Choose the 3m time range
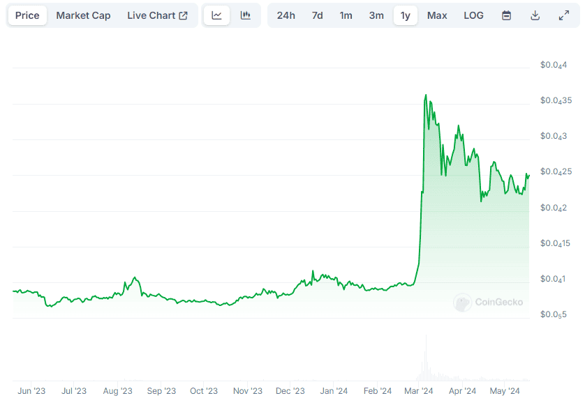The height and width of the screenshot is (405, 585). [x=376, y=15]
